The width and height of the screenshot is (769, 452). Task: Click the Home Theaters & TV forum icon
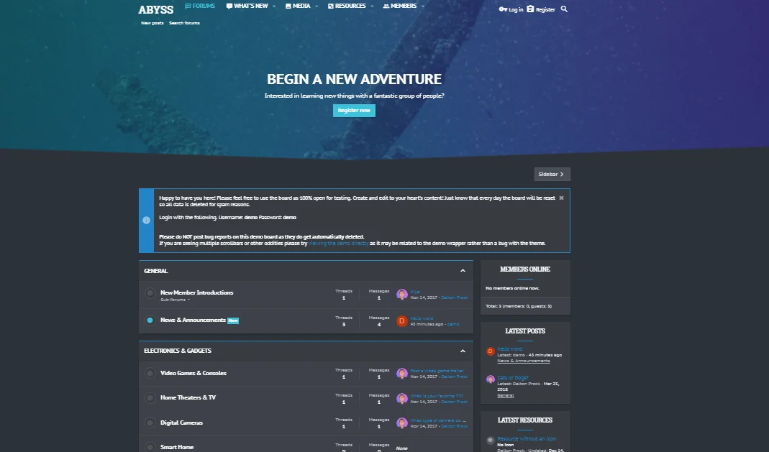(x=150, y=398)
